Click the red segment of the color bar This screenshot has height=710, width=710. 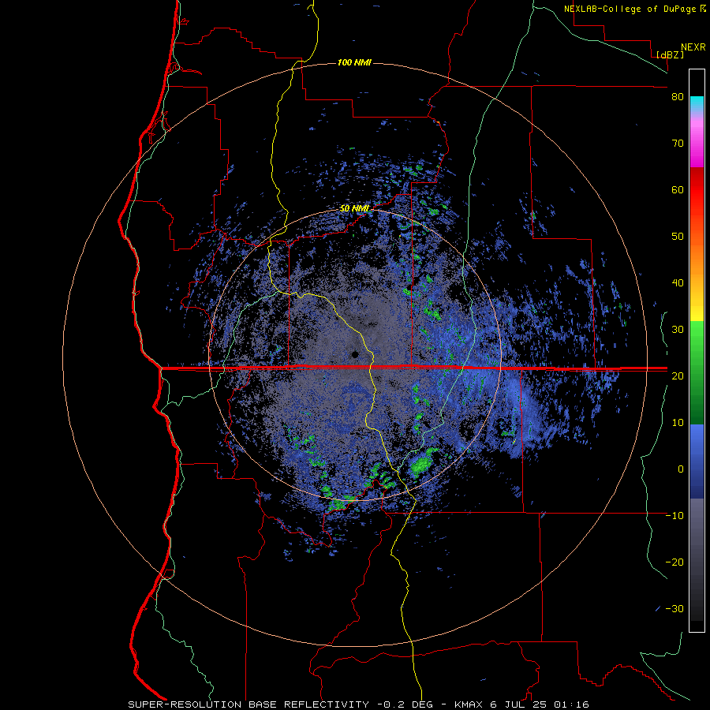(697, 190)
